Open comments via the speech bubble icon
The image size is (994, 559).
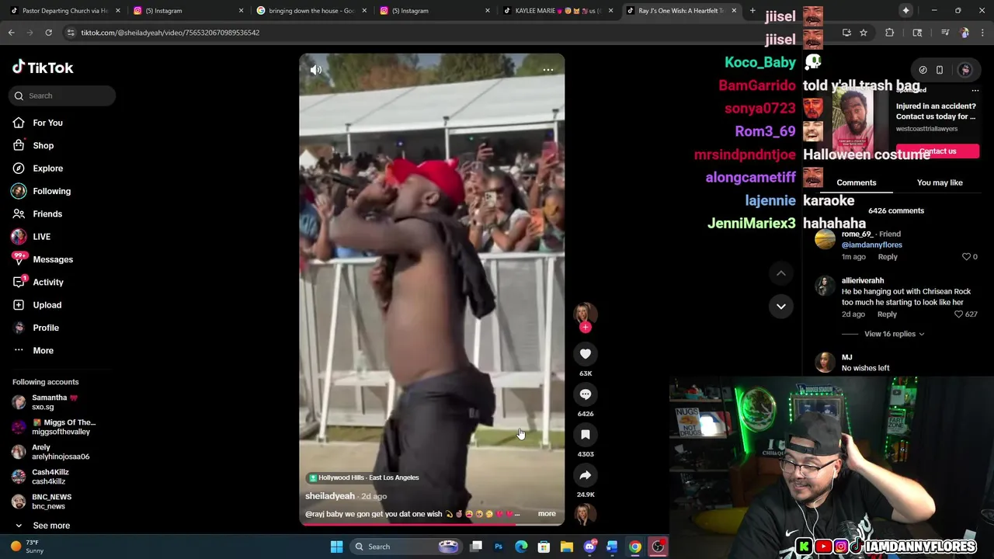586,394
